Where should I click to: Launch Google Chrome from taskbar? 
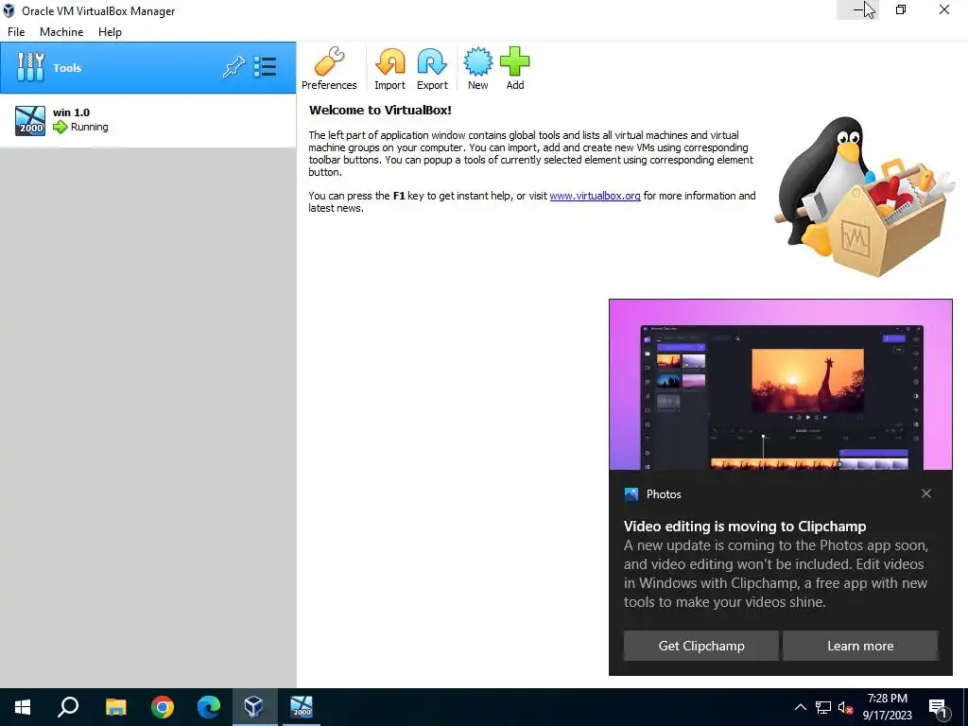[163, 707]
